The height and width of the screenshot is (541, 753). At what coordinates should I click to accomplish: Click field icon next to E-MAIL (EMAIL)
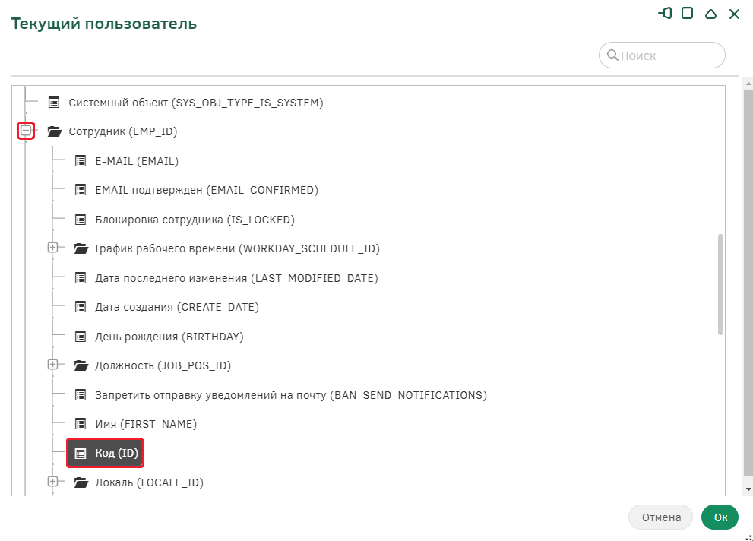tap(81, 161)
